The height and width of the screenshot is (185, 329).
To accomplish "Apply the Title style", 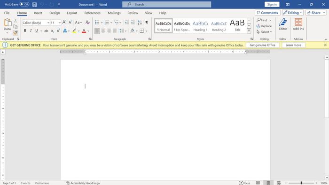I will click(237, 26).
